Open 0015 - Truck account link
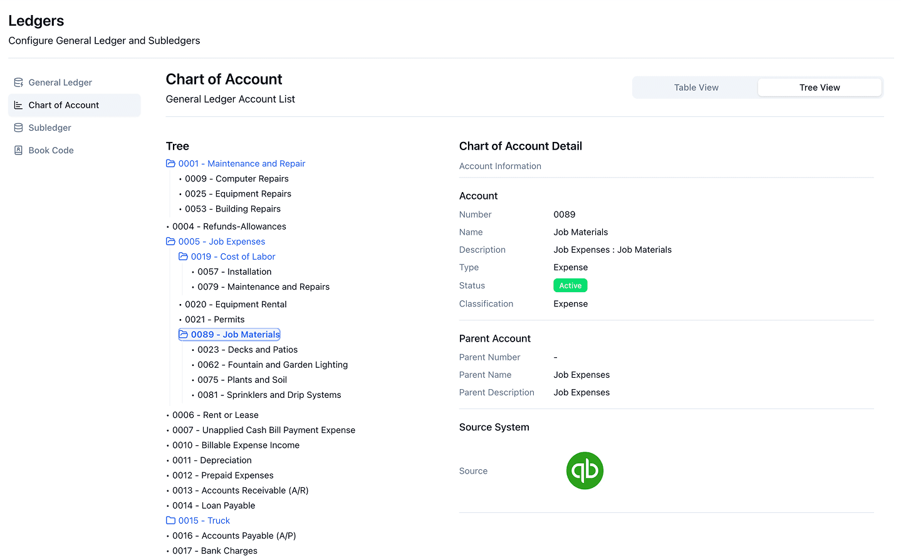This screenshot has width=901, height=558. pos(204,520)
